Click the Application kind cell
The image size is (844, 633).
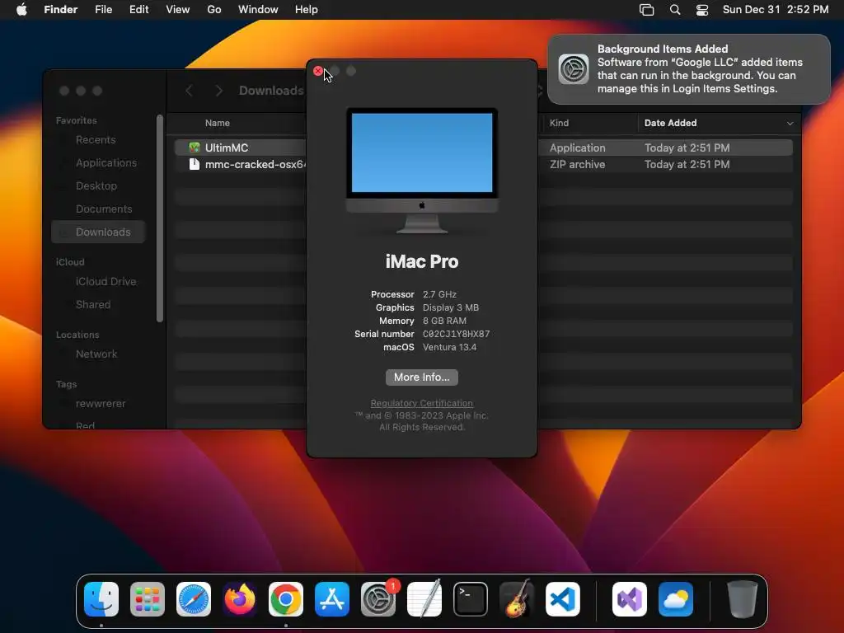click(x=578, y=148)
